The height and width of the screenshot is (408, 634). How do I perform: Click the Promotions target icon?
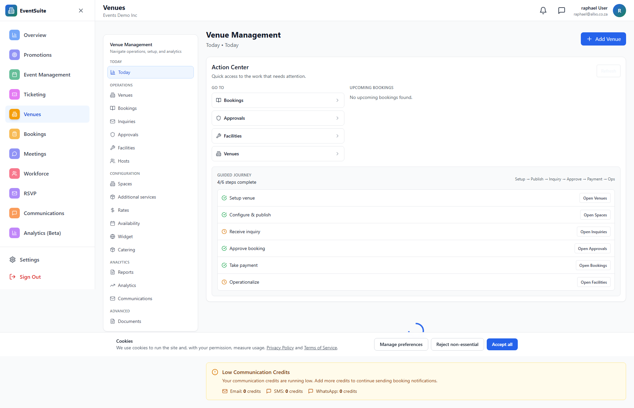point(14,55)
